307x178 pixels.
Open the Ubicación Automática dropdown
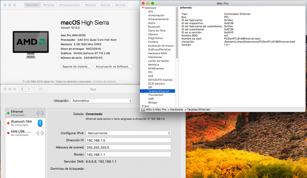(x=101, y=101)
